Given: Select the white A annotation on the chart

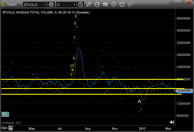Looking at the screenshot, I should click(139, 101).
